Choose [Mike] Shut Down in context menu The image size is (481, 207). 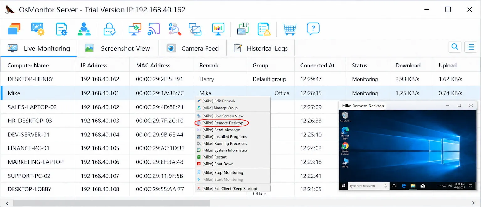tap(232, 164)
